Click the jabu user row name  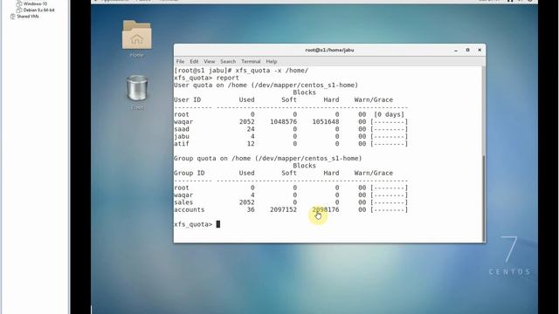(x=182, y=136)
